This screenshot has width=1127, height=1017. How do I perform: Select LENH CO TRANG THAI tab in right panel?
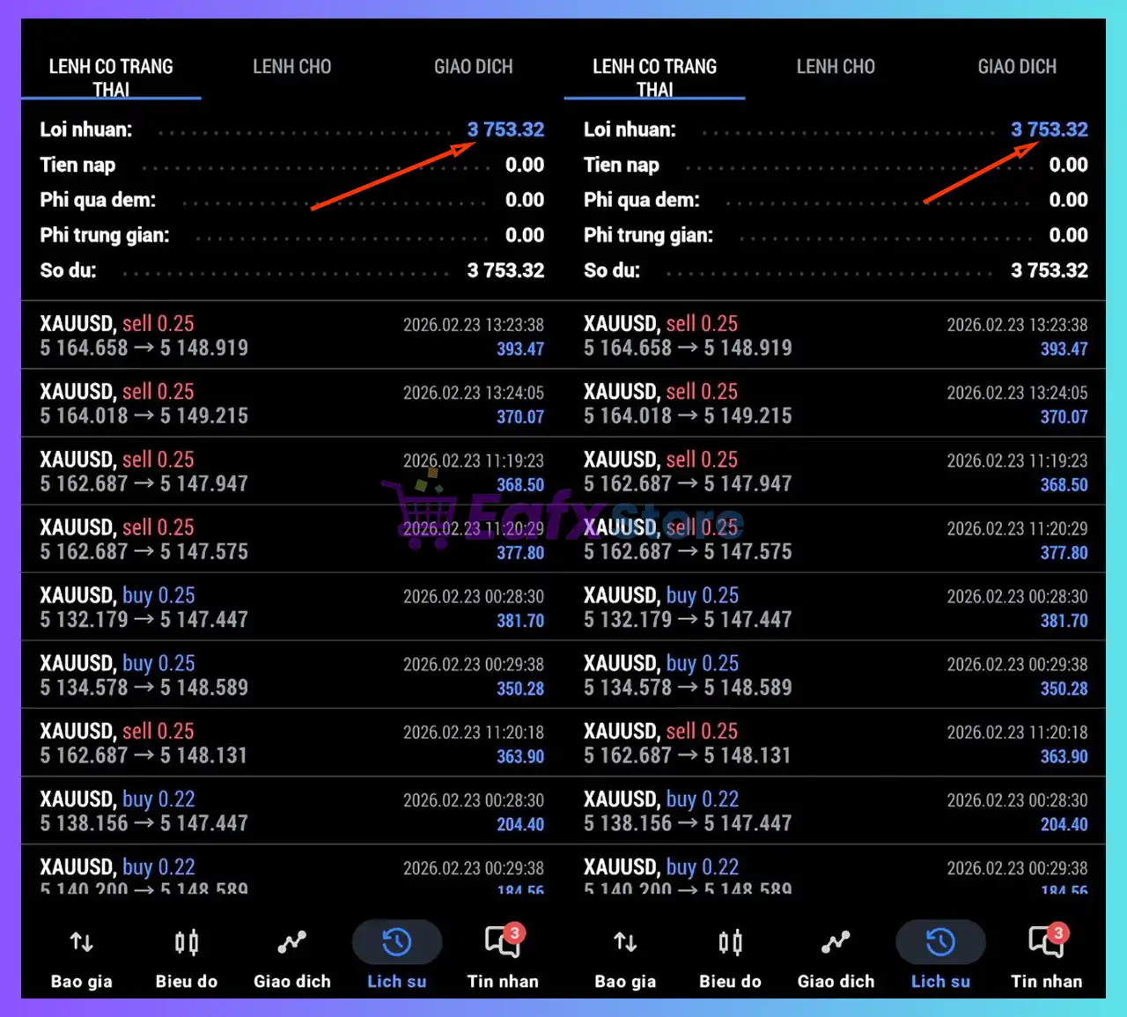click(x=654, y=77)
